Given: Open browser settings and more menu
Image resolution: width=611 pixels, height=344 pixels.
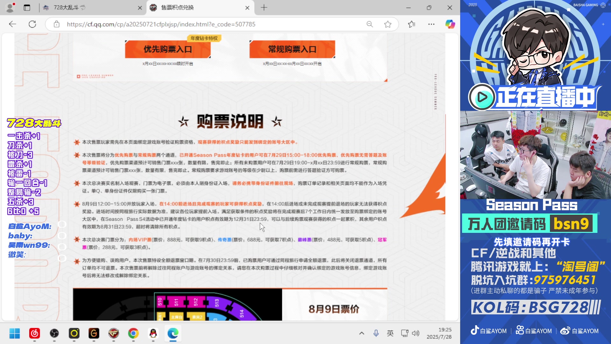Looking at the screenshot, I should click(x=431, y=24).
